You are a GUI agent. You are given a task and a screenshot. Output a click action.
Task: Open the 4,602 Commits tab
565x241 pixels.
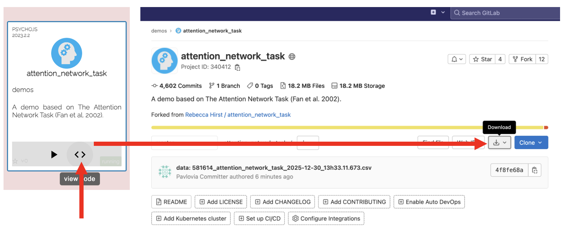(177, 86)
